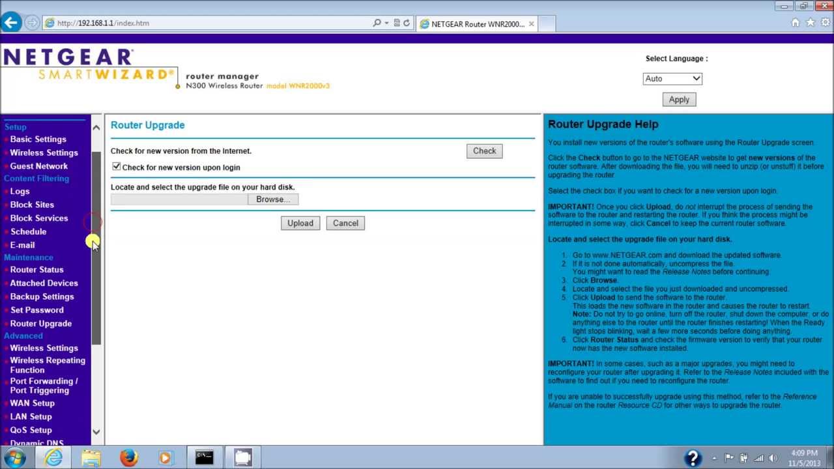Click the refresh icon in address bar
Image resolution: width=834 pixels, height=469 pixels.
point(407,23)
